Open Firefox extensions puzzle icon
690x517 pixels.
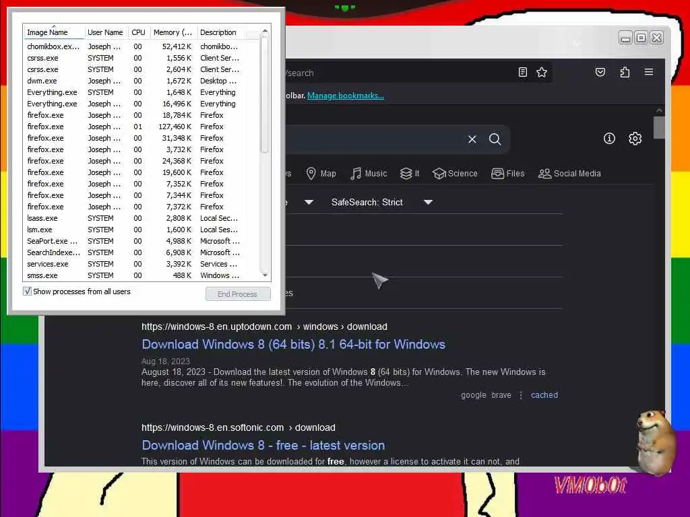tap(625, 72)
